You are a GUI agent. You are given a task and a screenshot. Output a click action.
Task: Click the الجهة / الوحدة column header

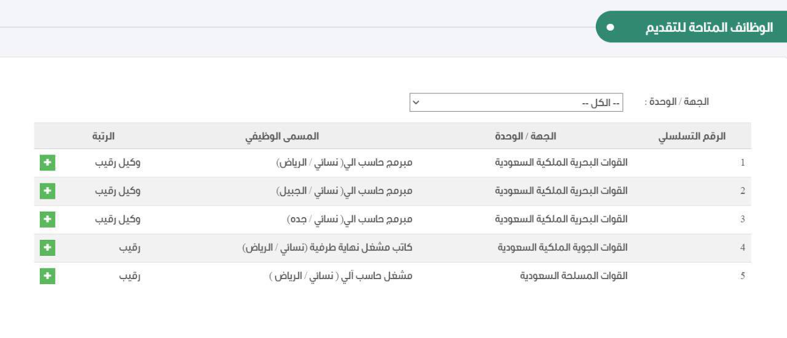click(x=526, y=136)
